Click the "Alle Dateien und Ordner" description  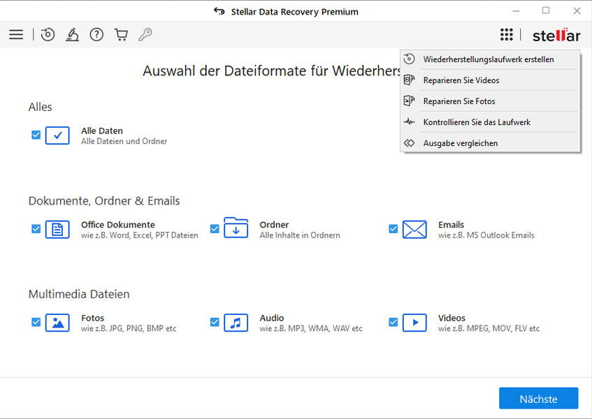(124, 141)
